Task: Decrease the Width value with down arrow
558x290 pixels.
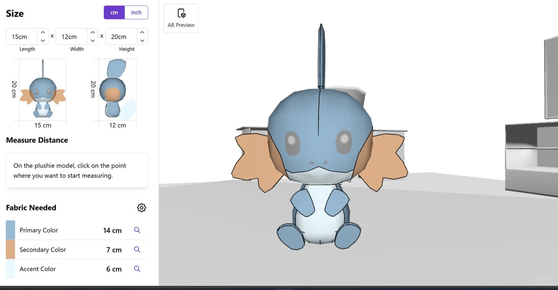Action: pos(93,40)
